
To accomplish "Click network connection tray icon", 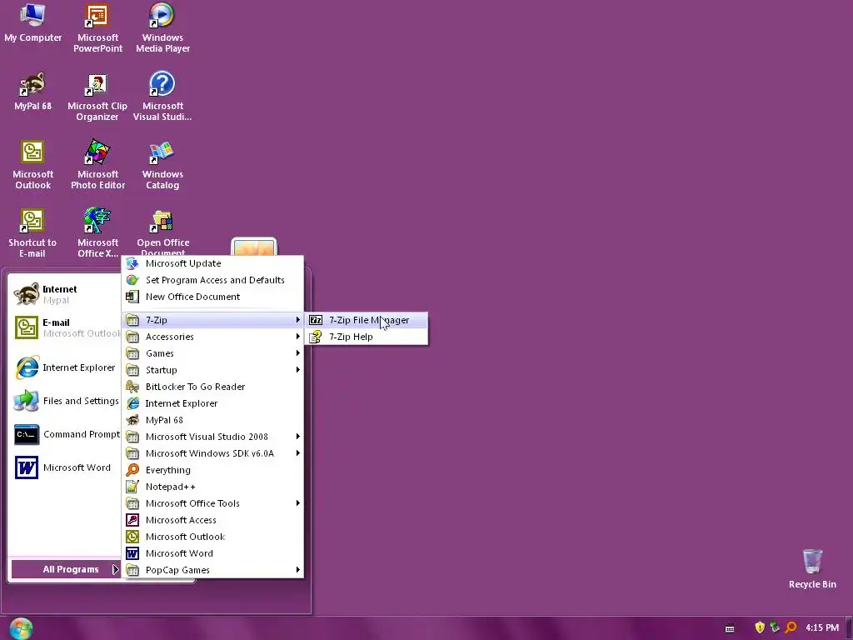I will tap(775, 627).
